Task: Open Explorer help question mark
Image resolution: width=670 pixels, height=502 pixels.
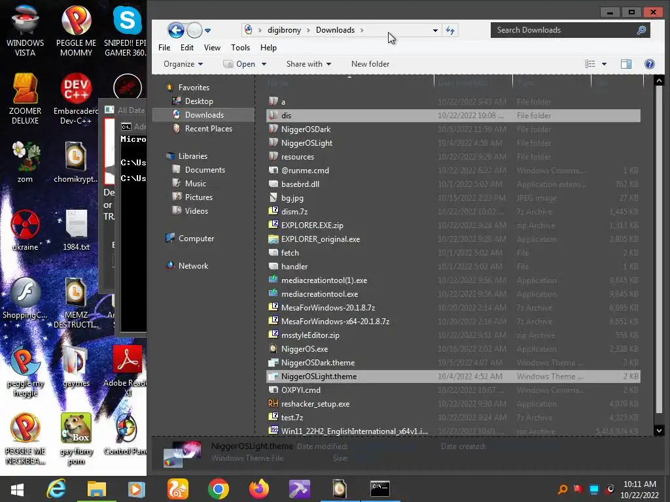Action: point(650,64)
